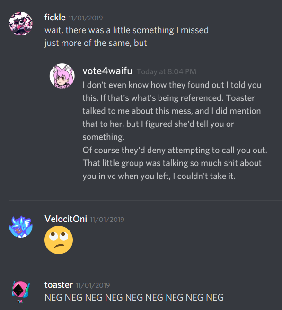Click the toaster username
This screenshot has height=310, width=282.
pos(59,285)
